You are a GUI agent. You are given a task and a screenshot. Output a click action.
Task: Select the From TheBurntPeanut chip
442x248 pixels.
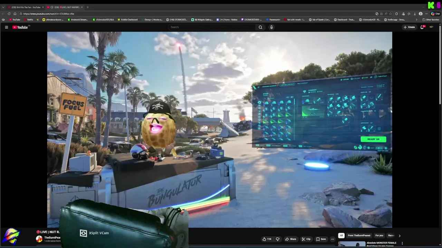(359, 236)
